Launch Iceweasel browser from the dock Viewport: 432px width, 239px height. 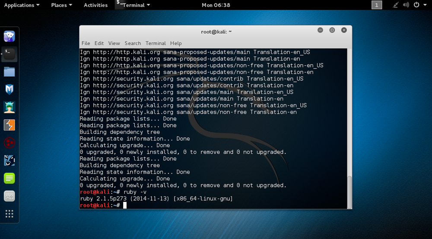point(9,36)
